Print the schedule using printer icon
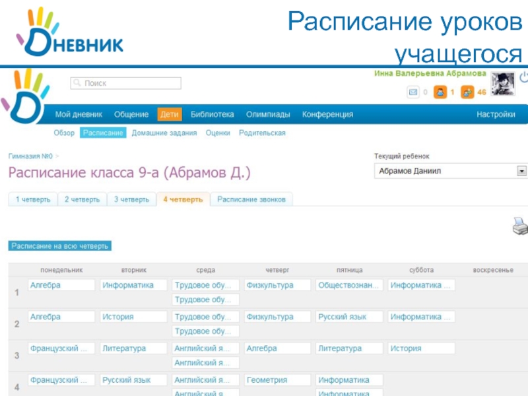This screenshot has height=396, width=528. click(520, 226)
